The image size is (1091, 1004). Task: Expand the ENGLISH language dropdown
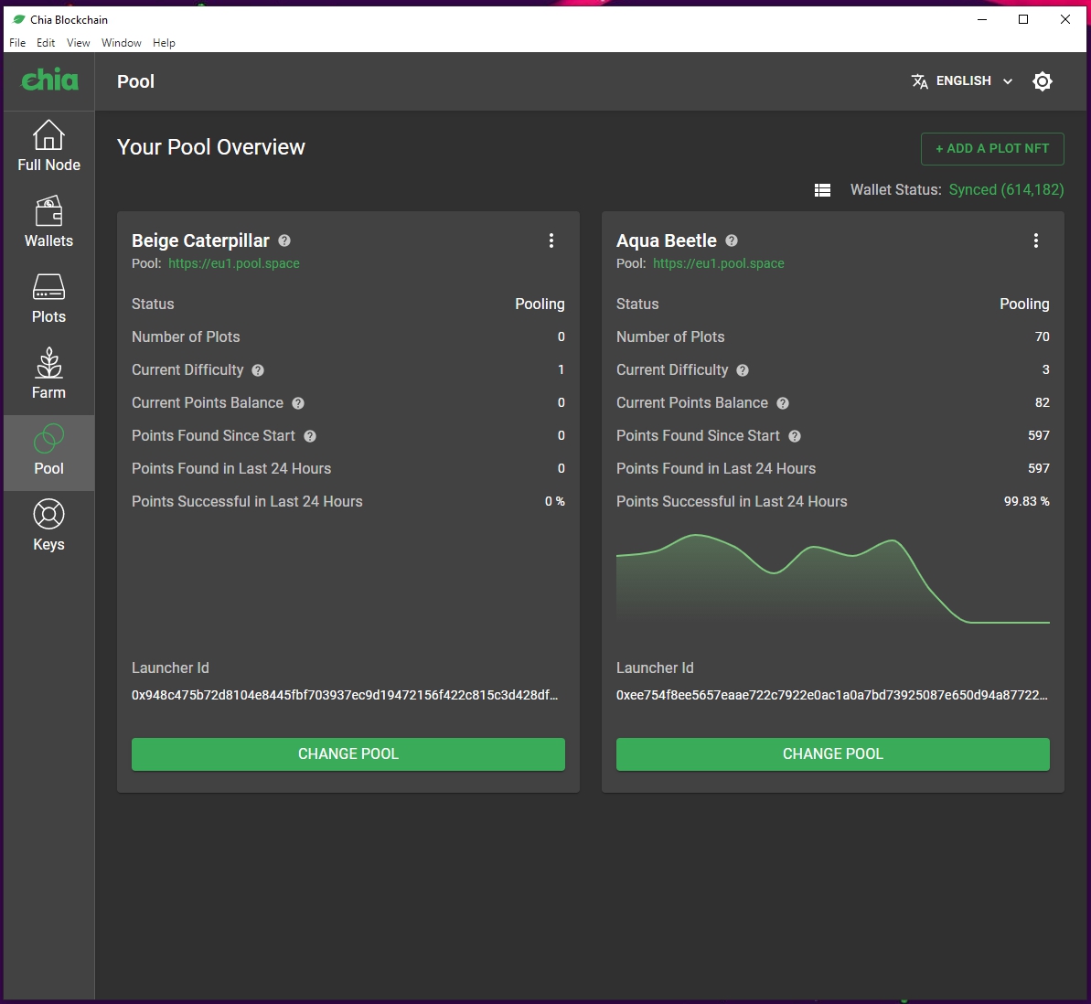[962, 81]
